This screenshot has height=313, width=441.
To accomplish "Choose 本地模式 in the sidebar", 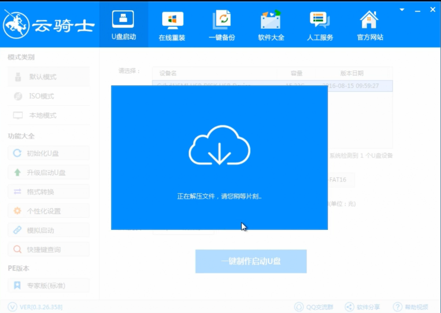I will coord(48,115).
